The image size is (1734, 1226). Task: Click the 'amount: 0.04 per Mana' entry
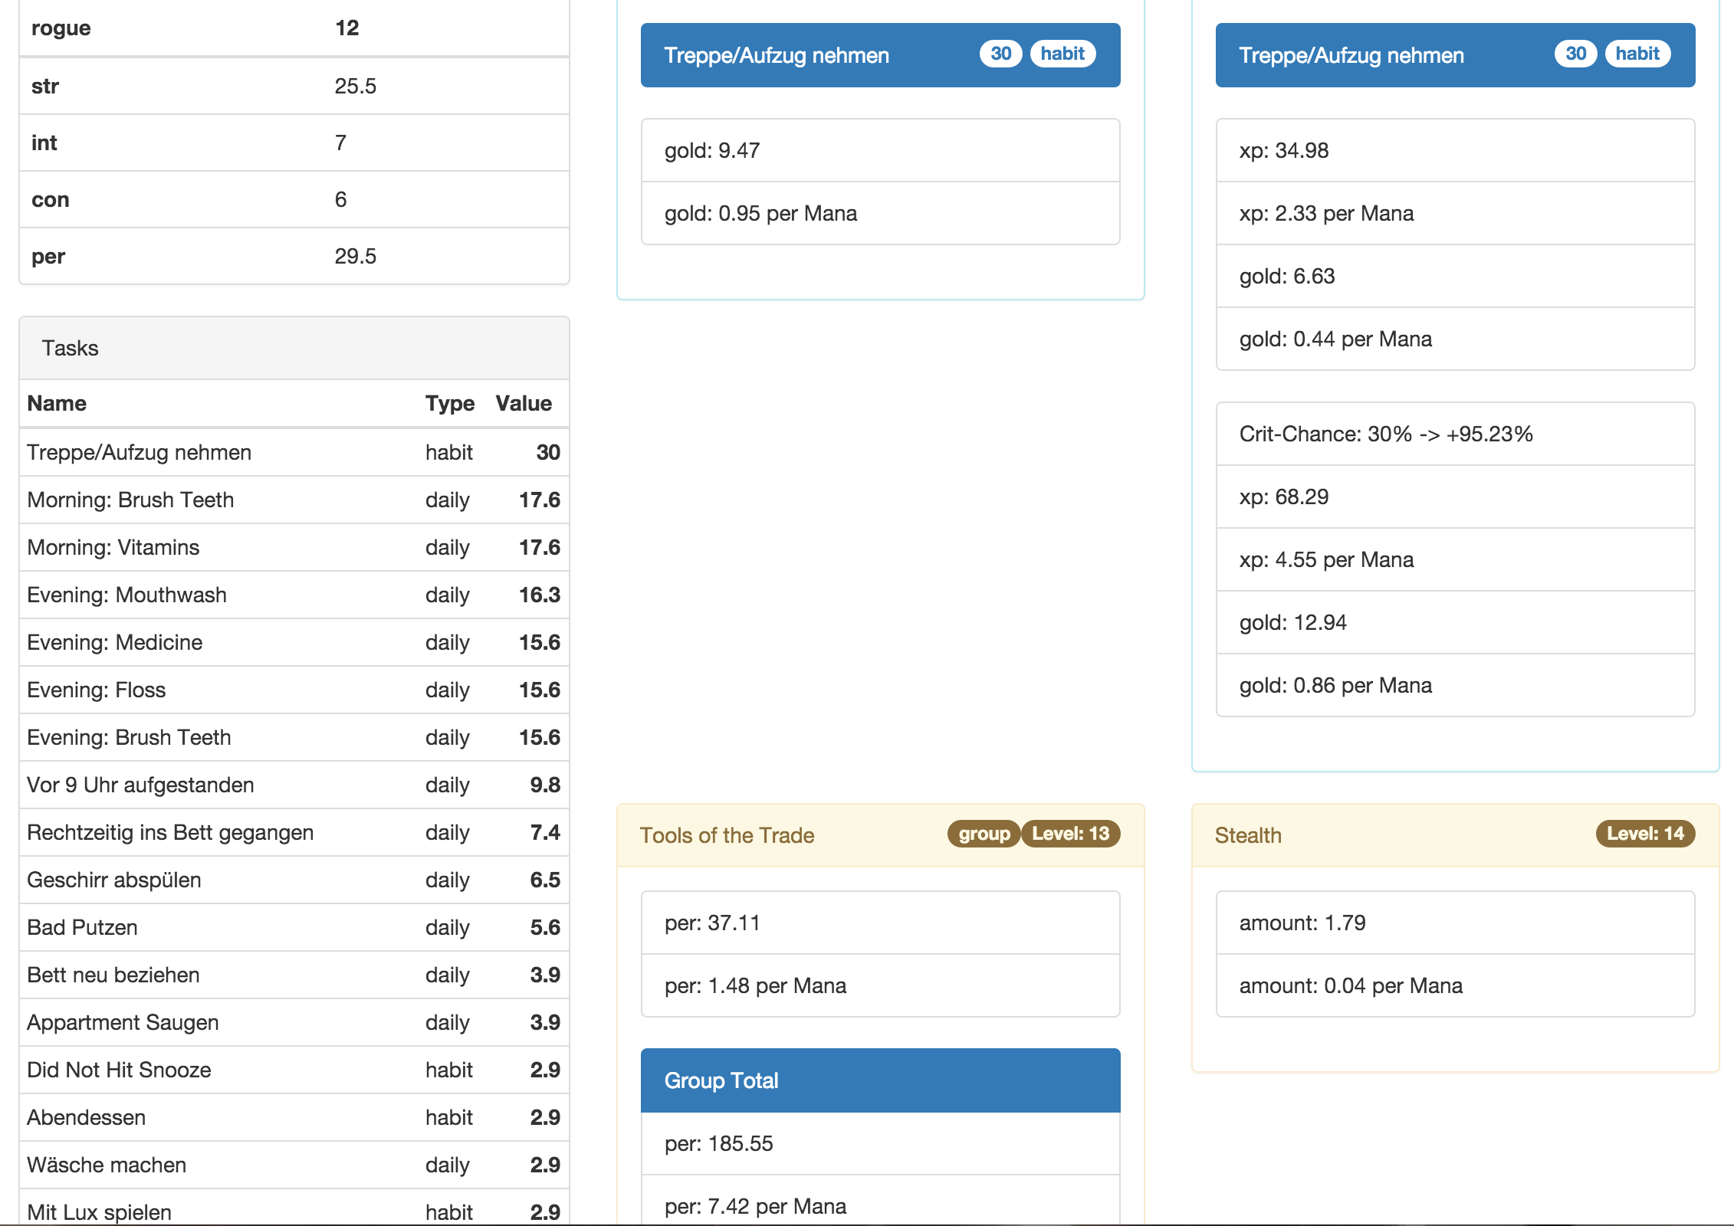(1455, 985)
